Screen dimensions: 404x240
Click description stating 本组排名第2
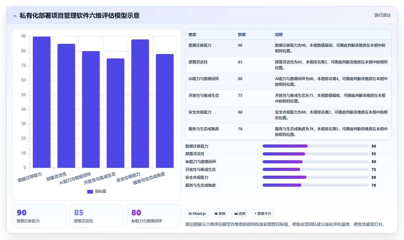point(331,115)
